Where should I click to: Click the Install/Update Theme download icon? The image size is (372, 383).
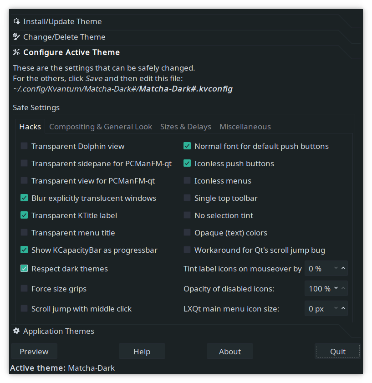pyautogui.click(x=16, y=21)
